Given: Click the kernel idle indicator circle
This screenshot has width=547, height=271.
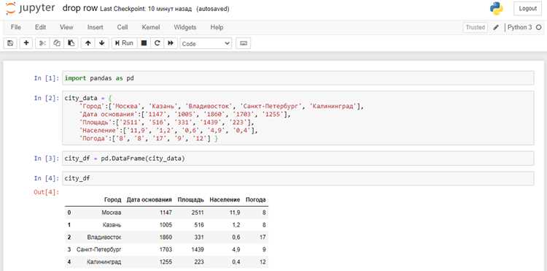Looking at the screenshot, I should (x=539, y=27).
